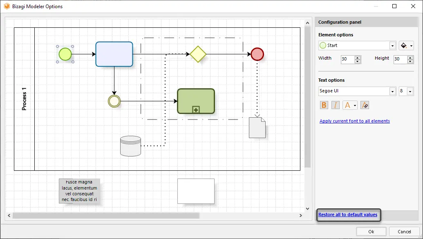Viewport: 423px width, 239px height.
Task: Open the font color dropdown arrow
Action: [355, 105]
